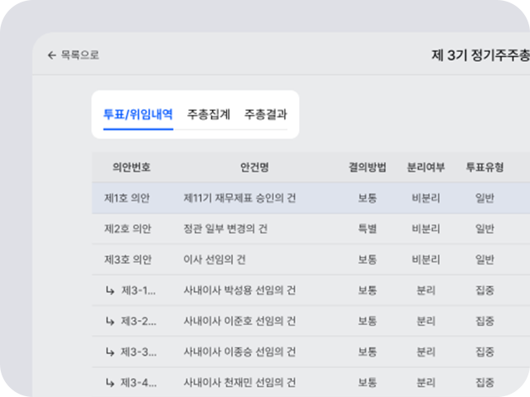
Task: Select 사내이사 이준호 선임의 건 agenda title
Action: 239,321
